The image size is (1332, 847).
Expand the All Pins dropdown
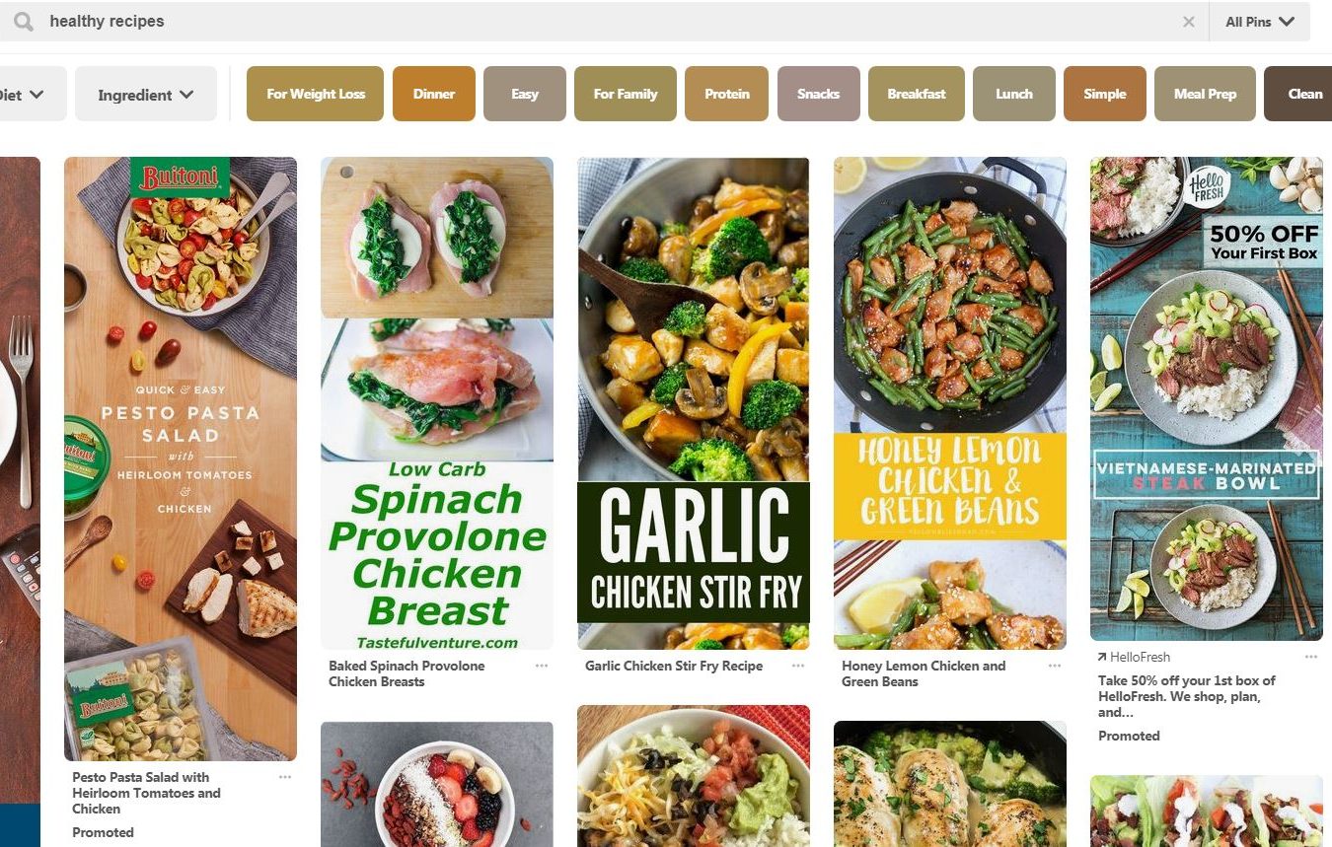point(1260,22)
